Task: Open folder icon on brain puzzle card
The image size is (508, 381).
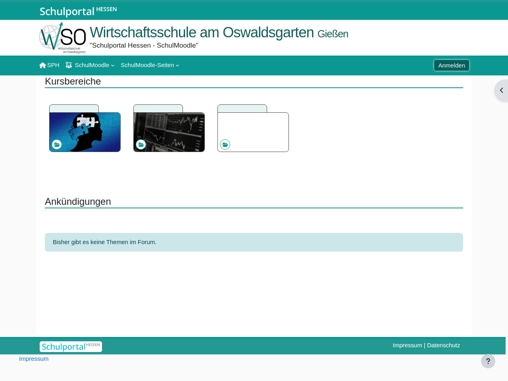Action: [57, 144]
